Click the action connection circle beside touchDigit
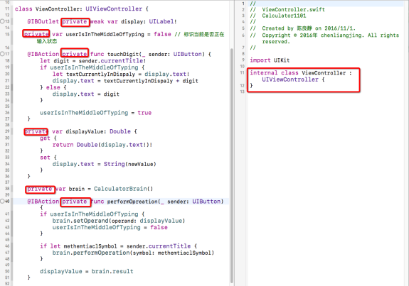The image size is (409, 286). pyautogui.click(x=2, y=54)
